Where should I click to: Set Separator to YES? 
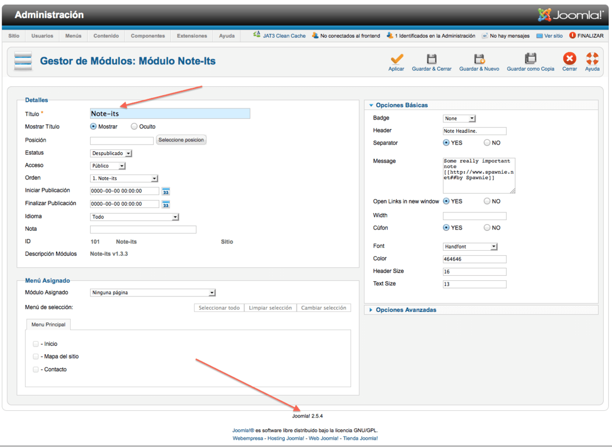pos(446,143)
